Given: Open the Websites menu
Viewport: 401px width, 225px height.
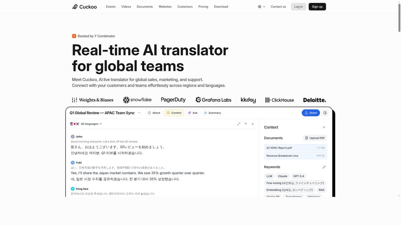Looking at the screenshot, I should (x=165, y=7).
